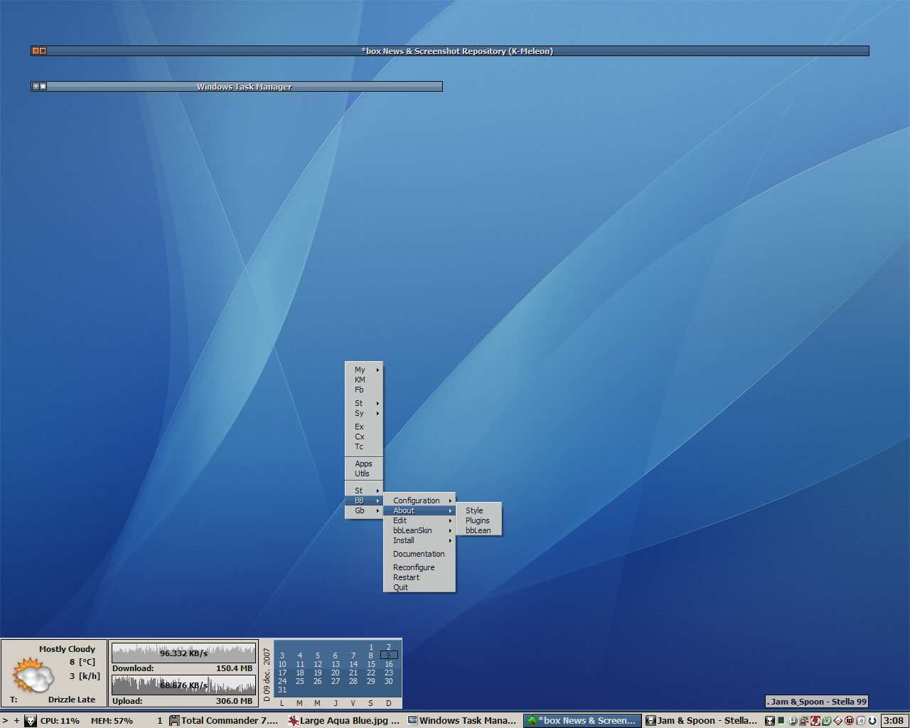This screenshot has height=728, width=910.
Task: Click the '>' arrow at the taskbar start
Action: click(x=6, y=720)
